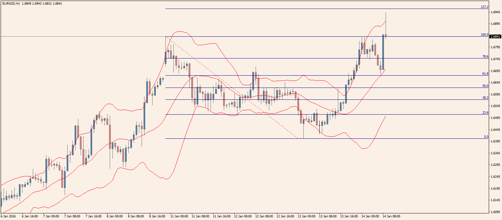Click the 1.6695 price axis label
This screenshot has width=502, height=220.
click(x=496, y=71)
